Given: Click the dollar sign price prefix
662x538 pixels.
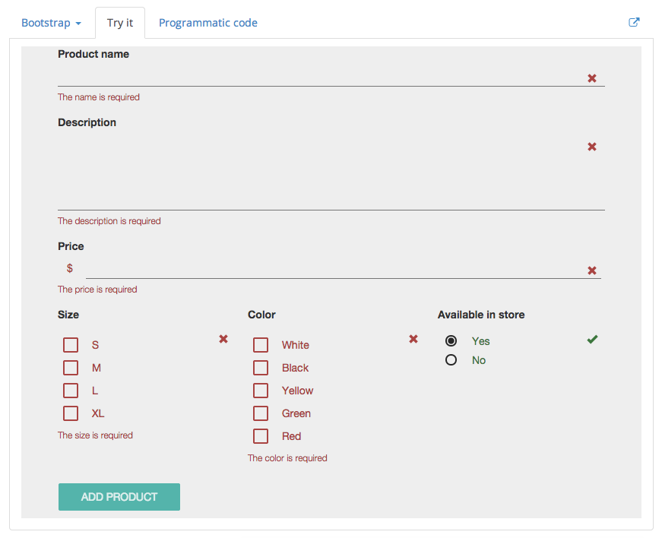Looking at the screenshot, I should [x=70, y=268].
